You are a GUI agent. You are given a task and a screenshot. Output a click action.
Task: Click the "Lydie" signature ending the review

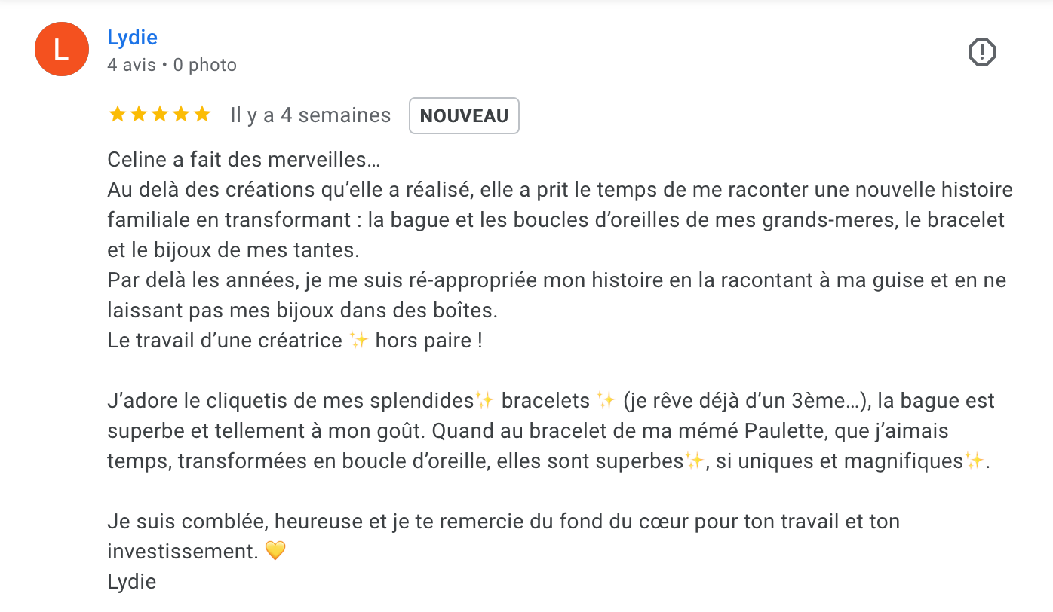pyautogui.click(x=132, y=582)
